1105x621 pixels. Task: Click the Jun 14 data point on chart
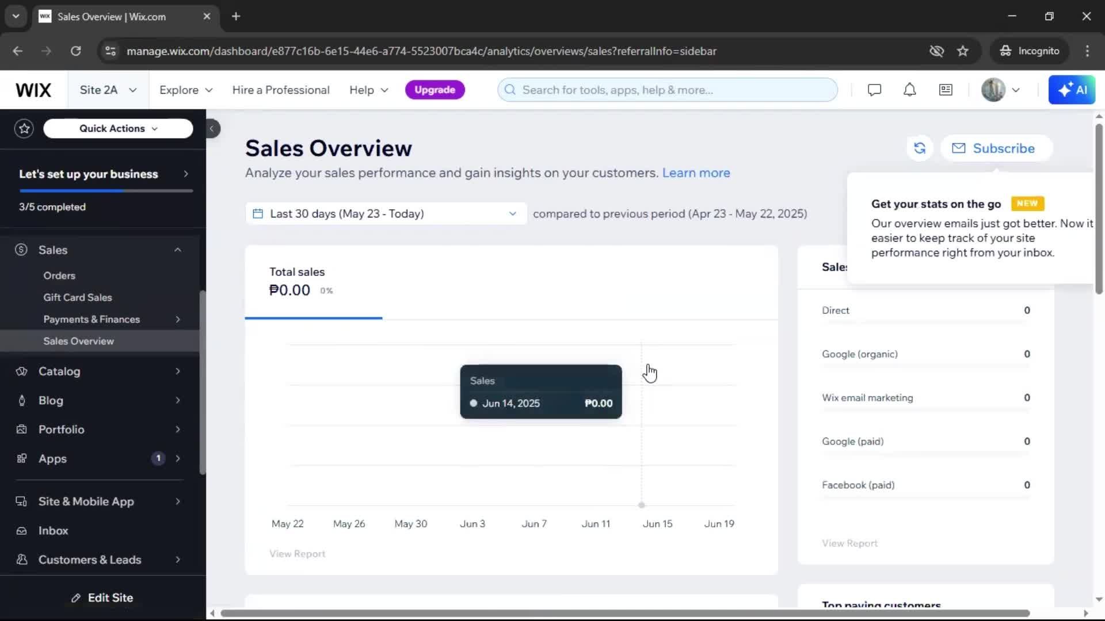tap(641, 505)
